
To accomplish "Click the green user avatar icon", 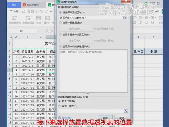I will coord(146,4).
